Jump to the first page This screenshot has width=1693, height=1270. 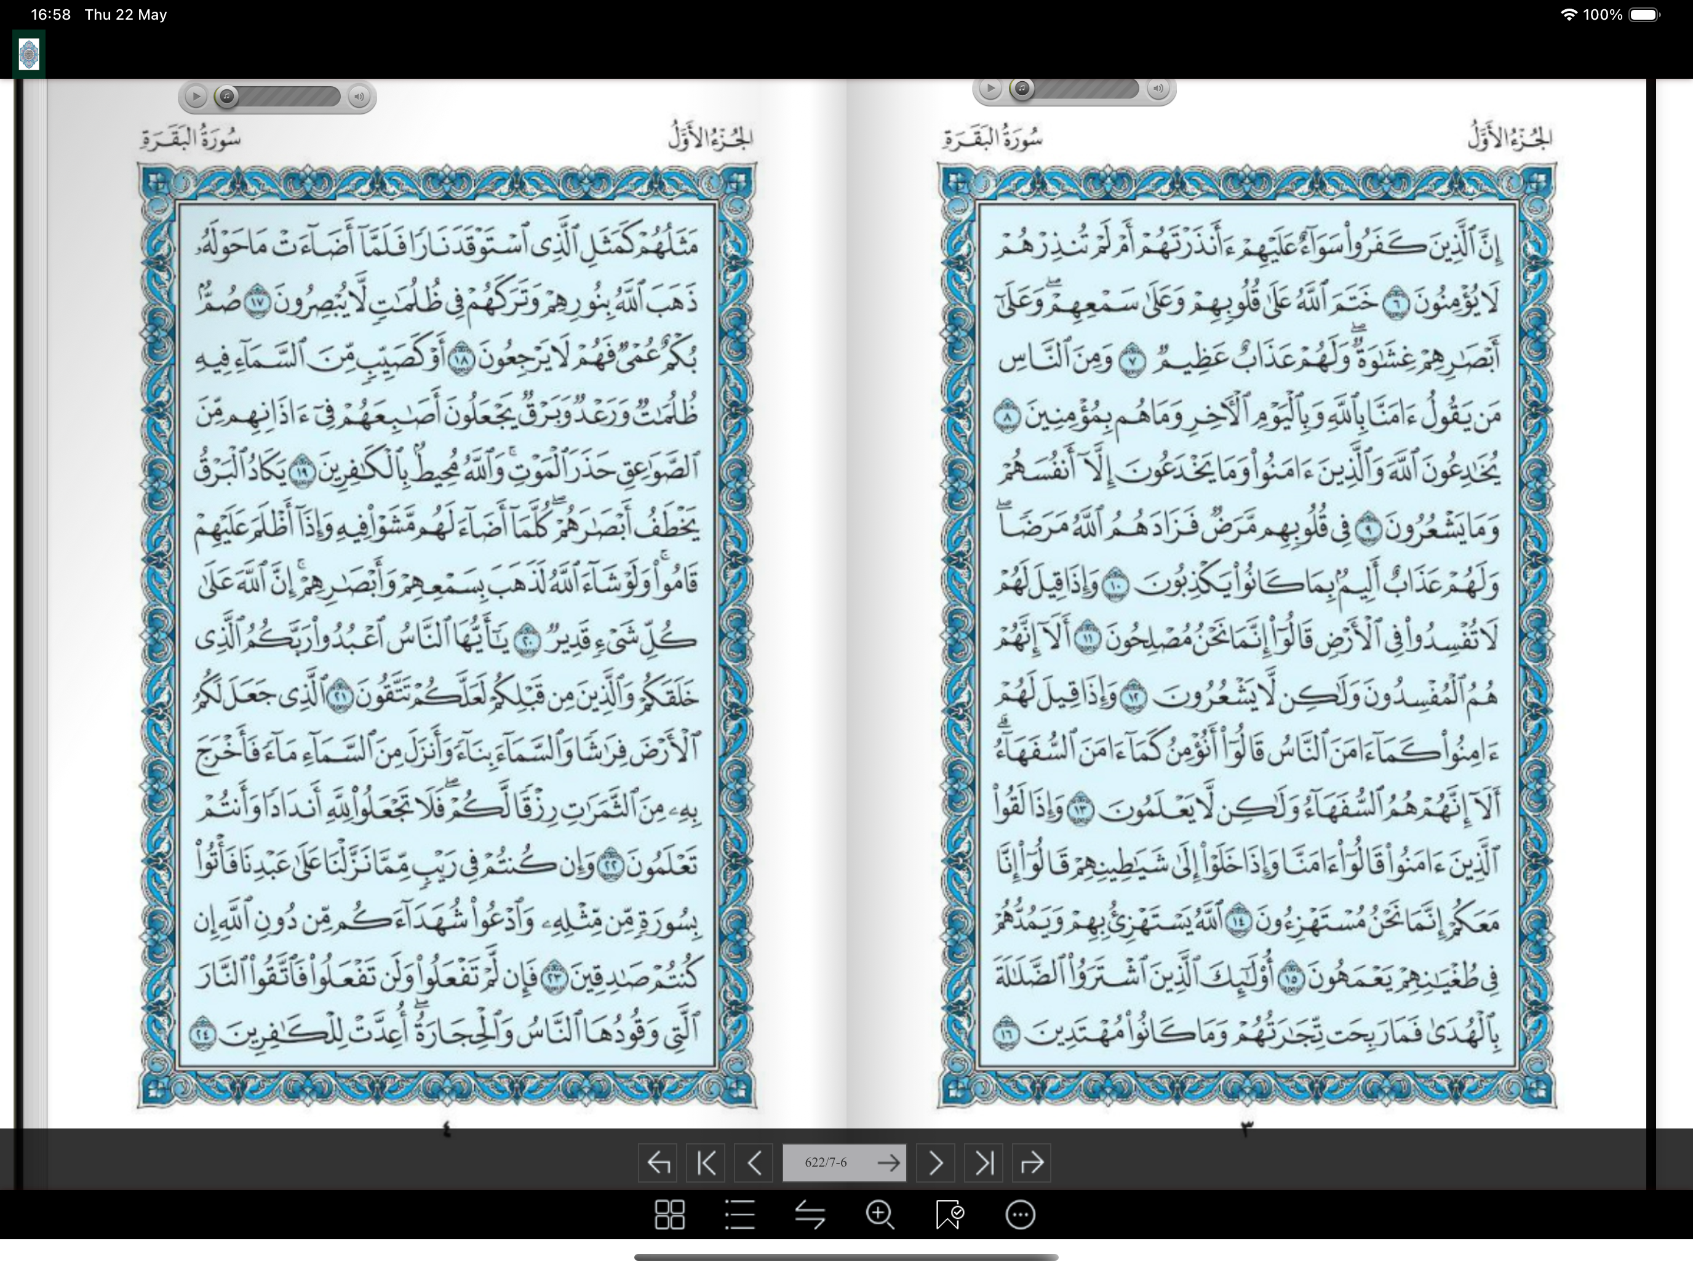706,1163
